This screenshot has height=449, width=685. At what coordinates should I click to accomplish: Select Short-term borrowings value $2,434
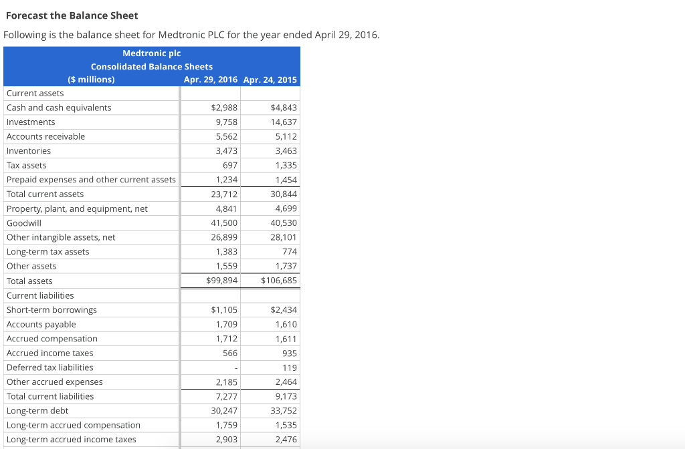tap(280, 309)
